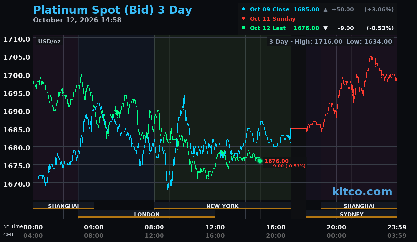Open the kitco.com site link

[362, 192]
